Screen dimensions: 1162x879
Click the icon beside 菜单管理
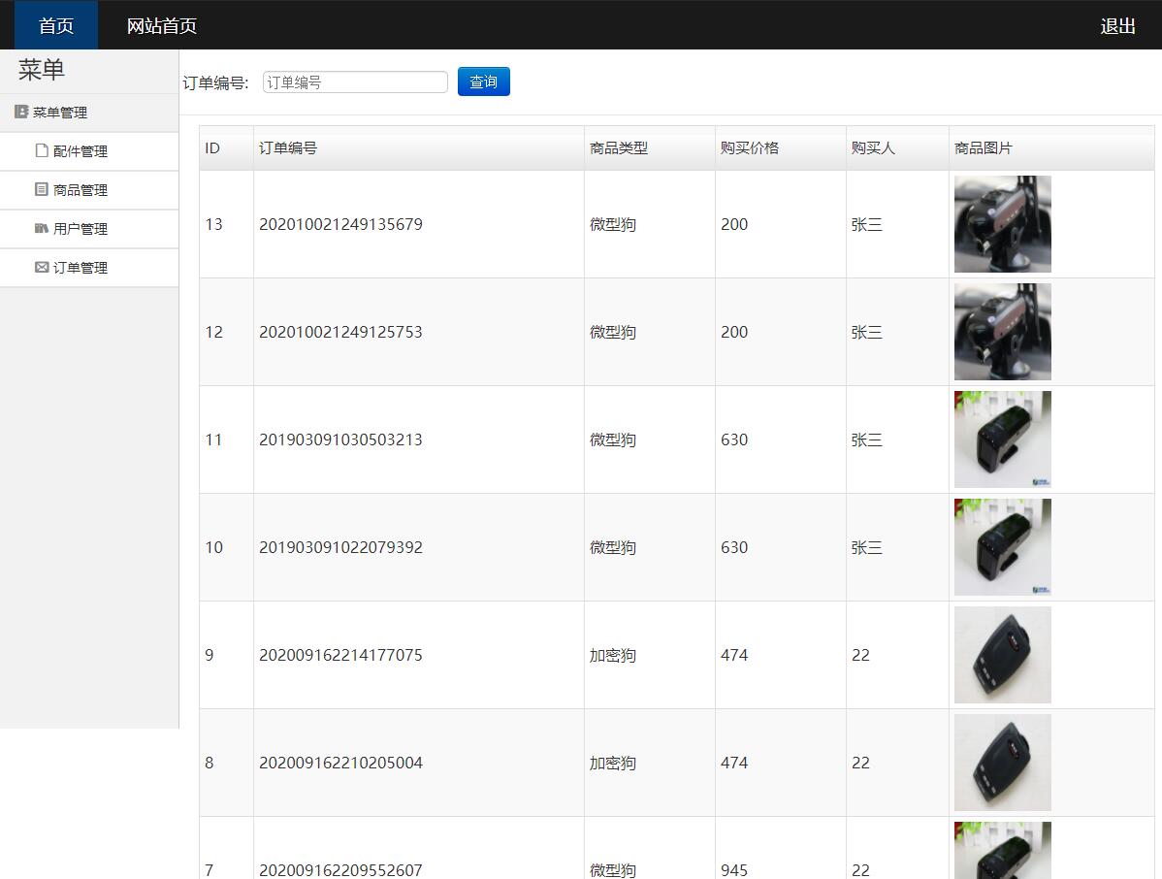pos(21,113)
